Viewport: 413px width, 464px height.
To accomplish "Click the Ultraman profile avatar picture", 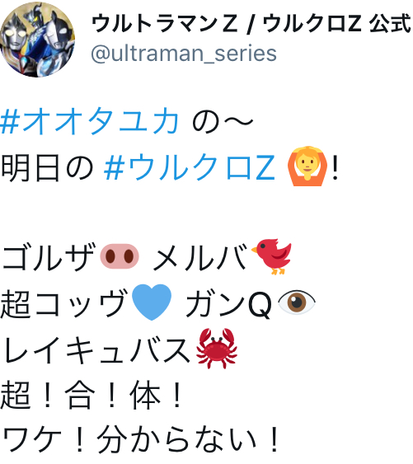I will pos(37,40).
